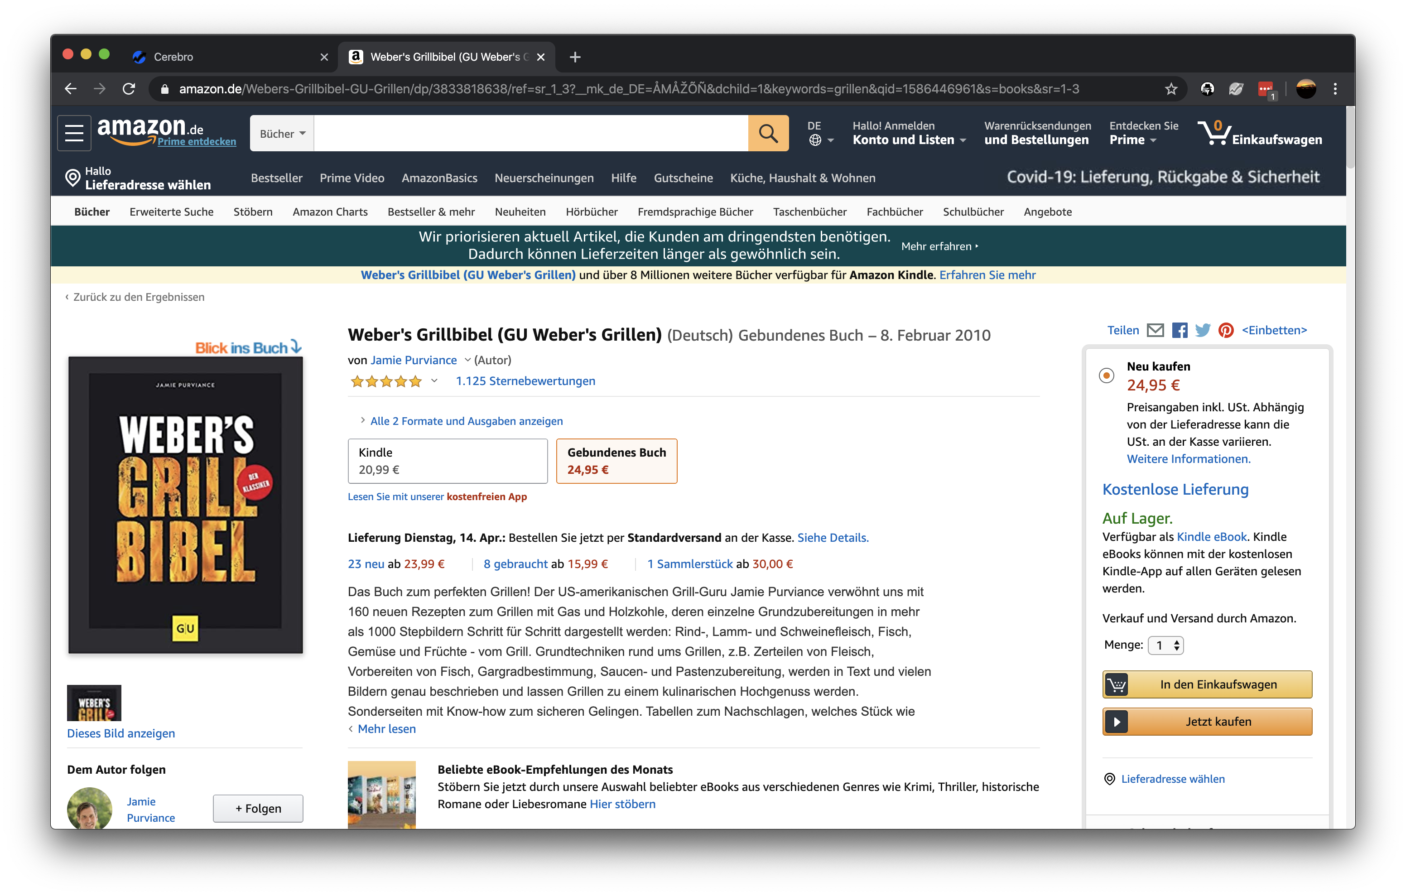Click the orange search magnifier button
The width and height of the screenshot is (1406, 896).
click(768, 133)
